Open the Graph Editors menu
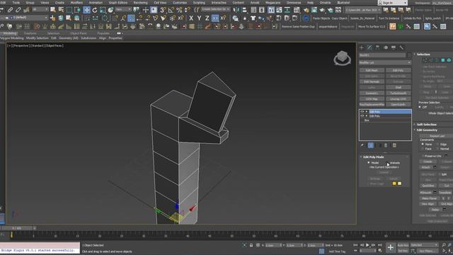Image resolution: width=453 pixels, height=255 pixels. click(x=118, y=3)
